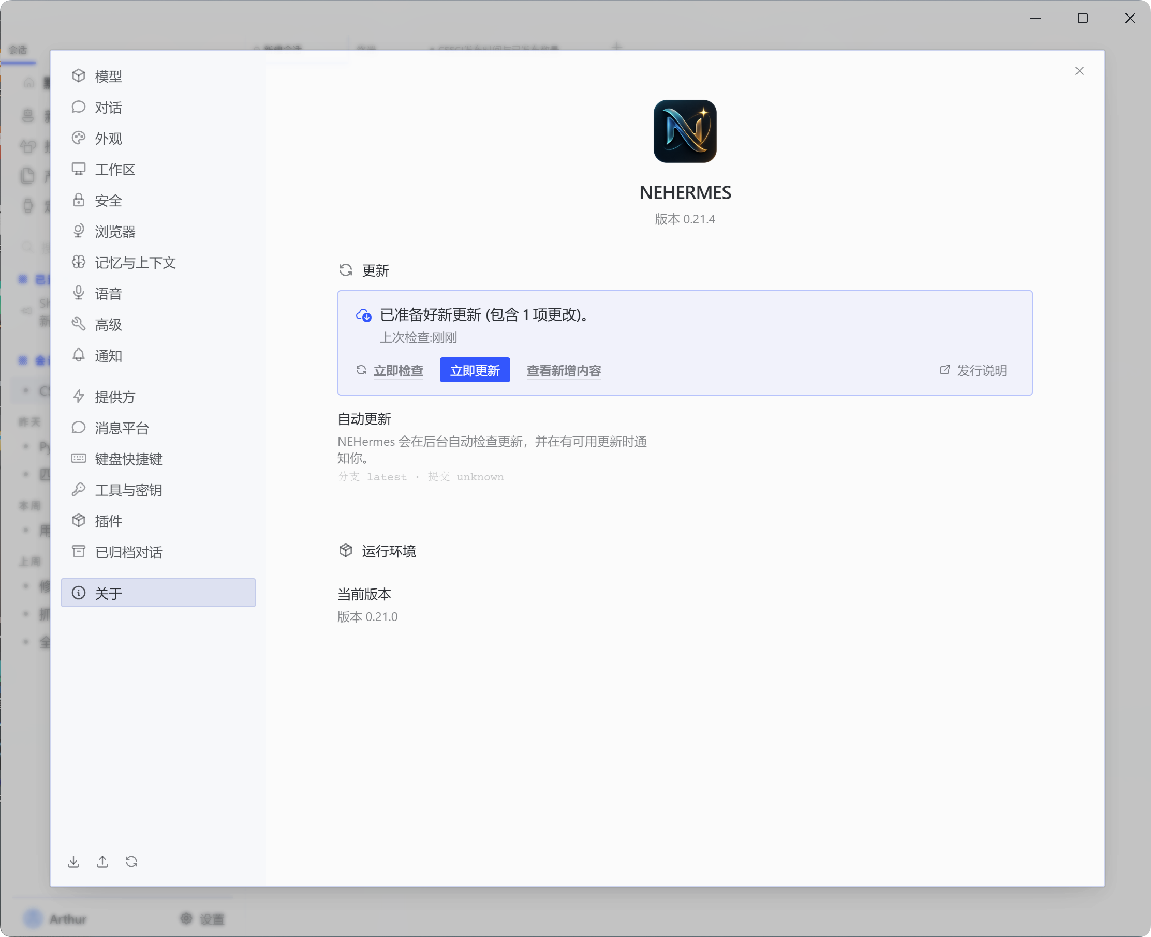
Task: Open 提供方 providers section
Action: pyautogui.click(x=158, y=397)
